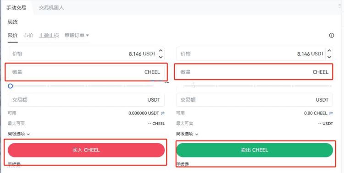Click the info icon near order types
The width and height of the screenshot is (344, 173).
click(331, 35)
